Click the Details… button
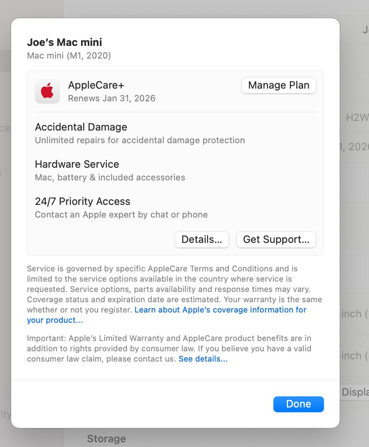This screenshot has height=447, width=369. click(x=202, y=240)
